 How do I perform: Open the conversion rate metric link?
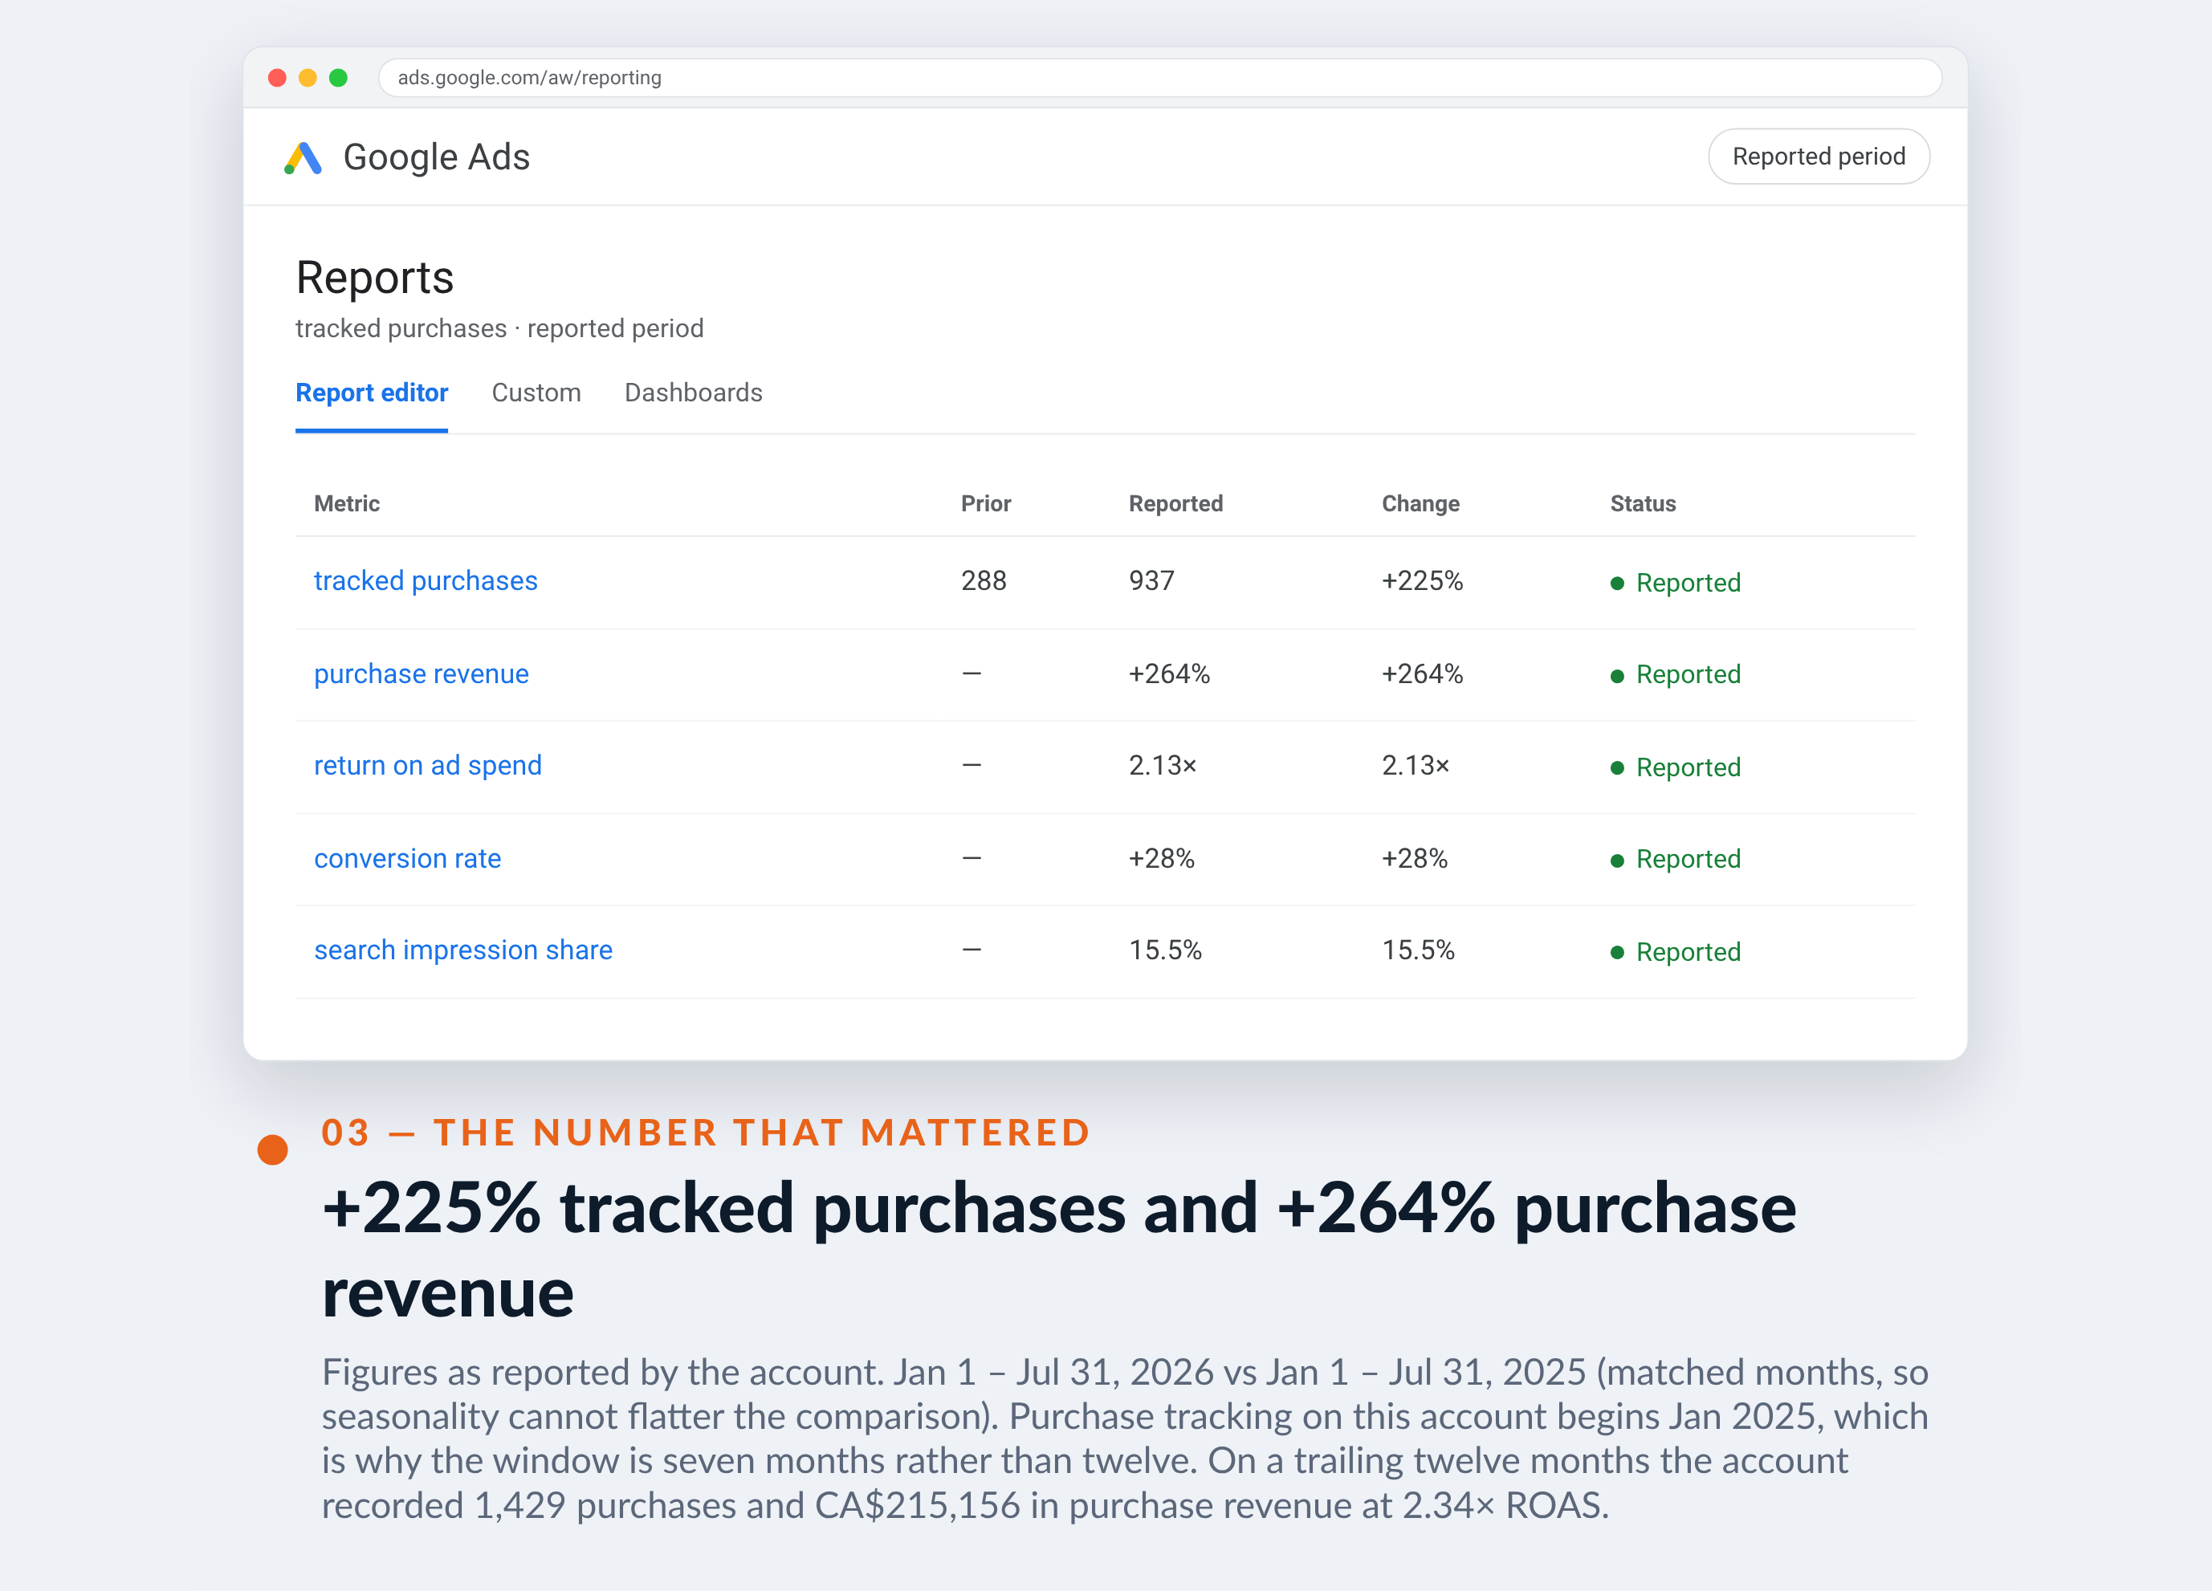(408, 858)
